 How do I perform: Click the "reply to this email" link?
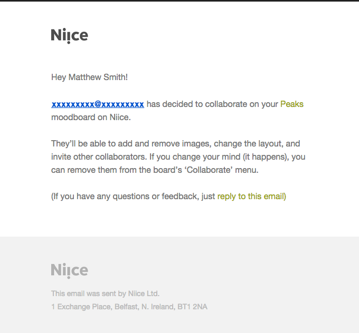(x=251, y=197)
